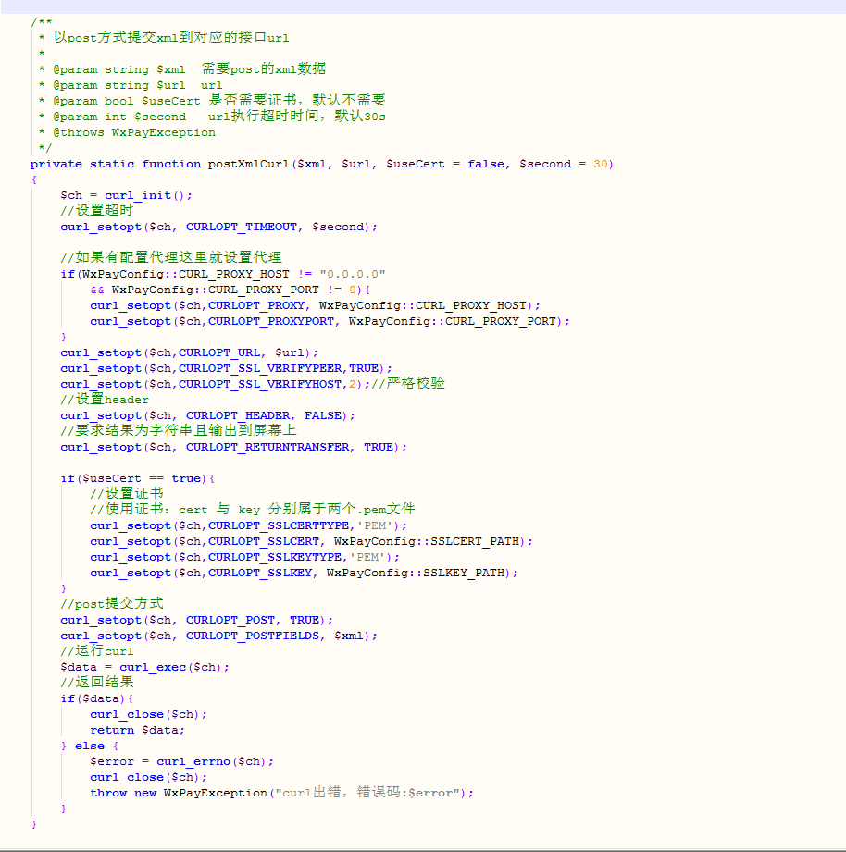Click the '$error' variable being assigned

click(111, 761)
